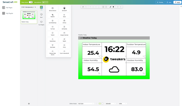
Task: Switch to landscape orientation
Action: pos(100,104)
